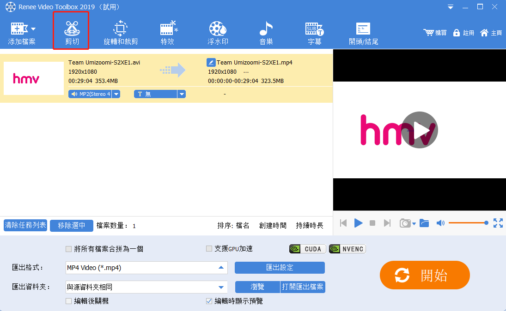This screenshot has height=311, width=506.
Task: Open the 旋轉和裁剪 rotate and crop tool
Action: click(121, 33)
